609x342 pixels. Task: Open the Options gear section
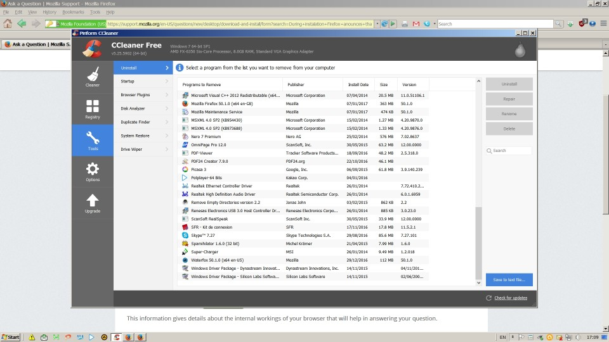click(x=93, y=172)
